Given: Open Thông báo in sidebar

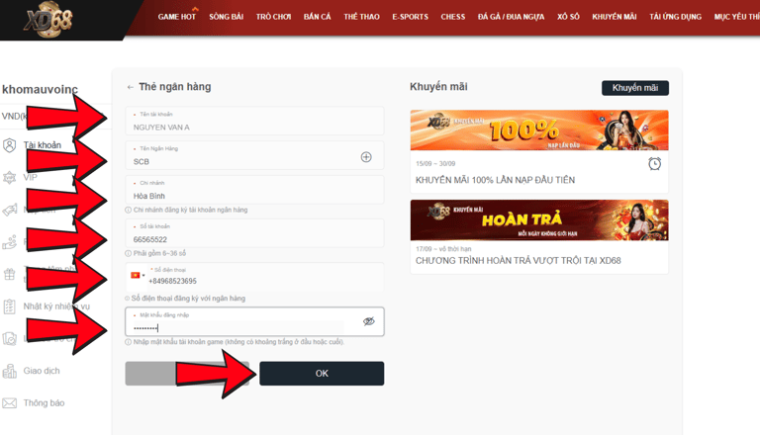Looking at the screenshot, I should click(x=44, y=403).
